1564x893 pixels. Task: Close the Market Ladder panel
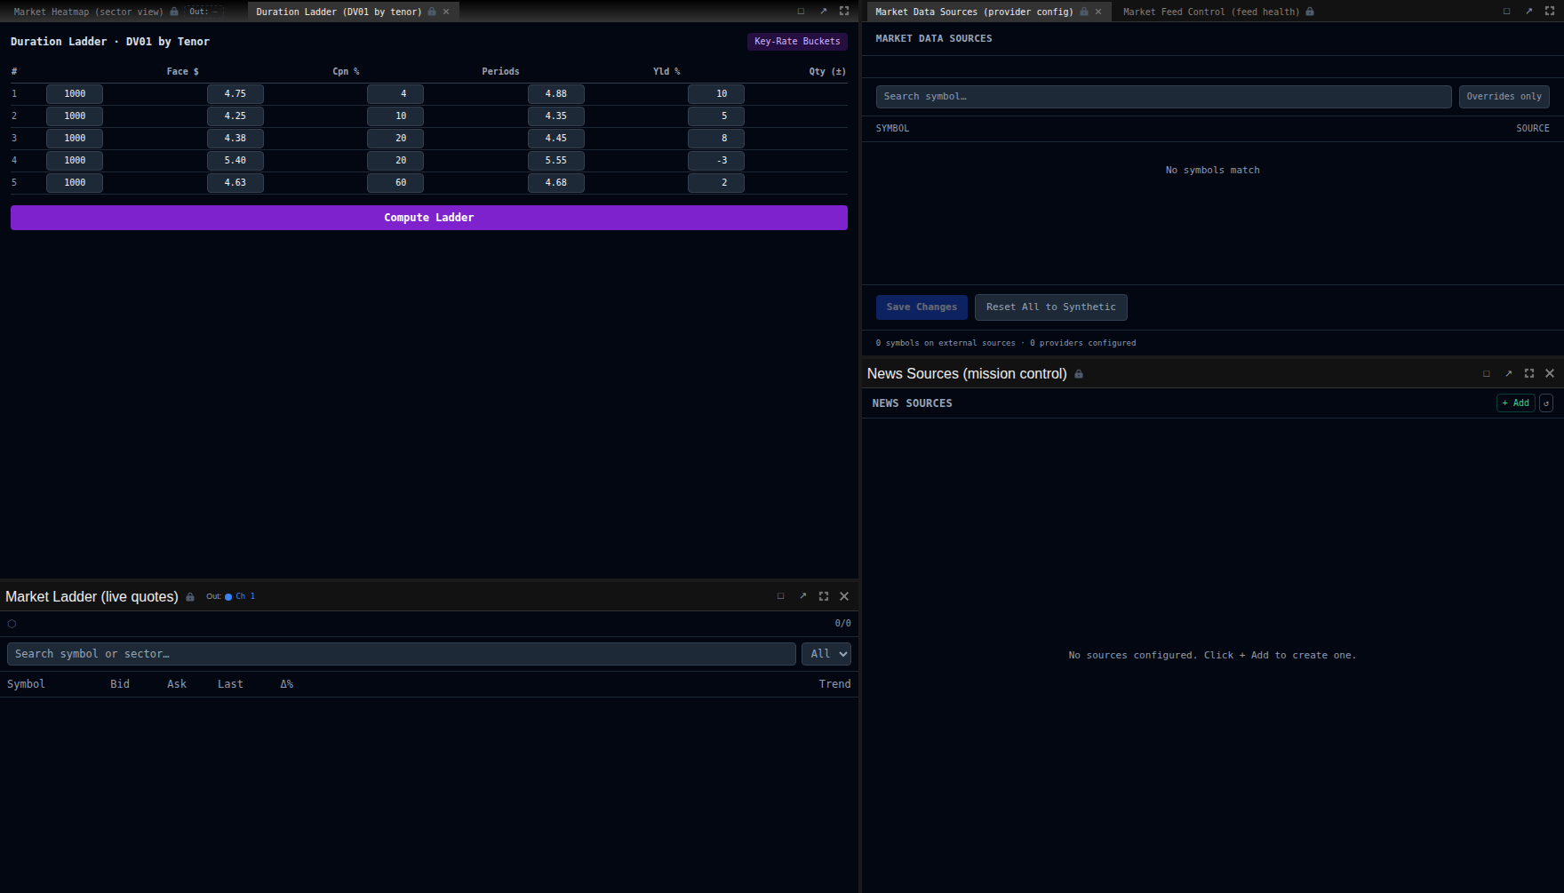[x=844, y=597]
